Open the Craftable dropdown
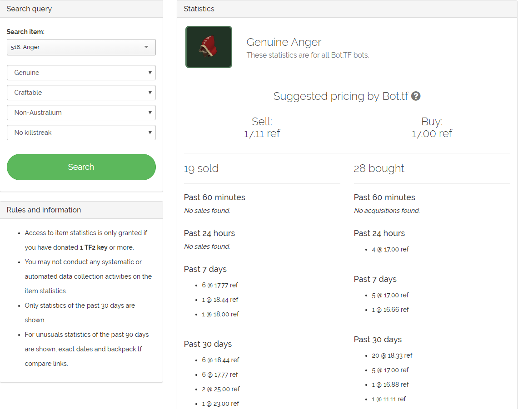 click(81, 93)
